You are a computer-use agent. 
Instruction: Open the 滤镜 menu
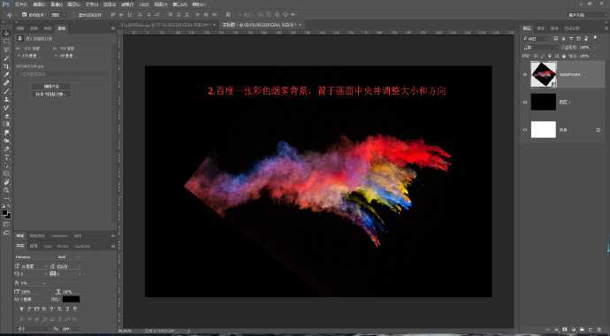(127, 4)
